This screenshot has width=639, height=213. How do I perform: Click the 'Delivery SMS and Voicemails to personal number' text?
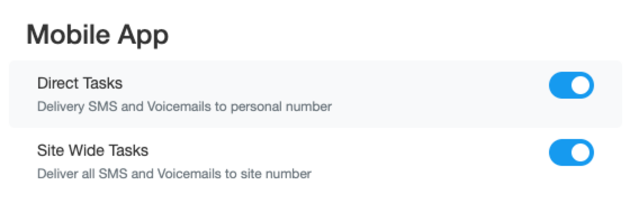pyautogui.click(x=184, y=107)
